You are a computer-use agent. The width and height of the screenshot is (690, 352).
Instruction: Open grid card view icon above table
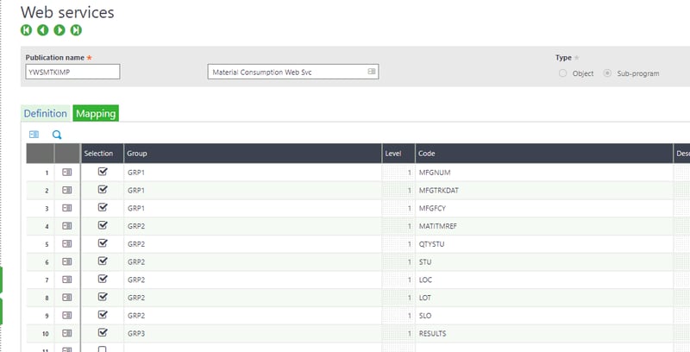[34, 135]
